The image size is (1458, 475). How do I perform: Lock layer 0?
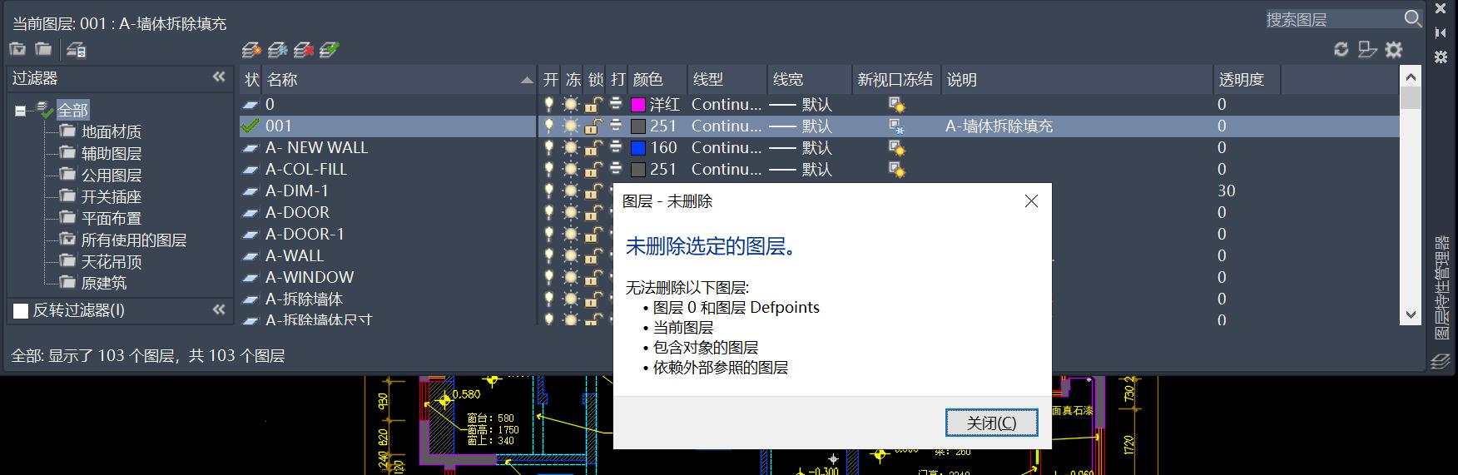pos(593,104)
